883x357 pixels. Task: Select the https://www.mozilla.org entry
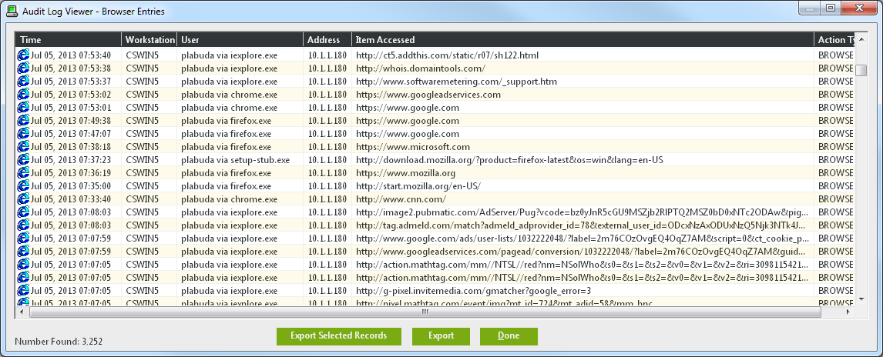(406, 172)
